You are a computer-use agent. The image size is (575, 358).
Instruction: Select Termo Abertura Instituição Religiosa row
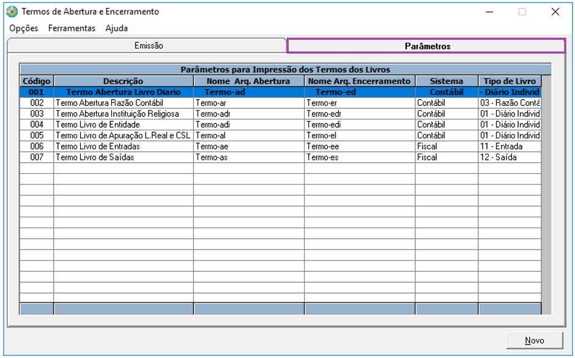coord(117,114)
